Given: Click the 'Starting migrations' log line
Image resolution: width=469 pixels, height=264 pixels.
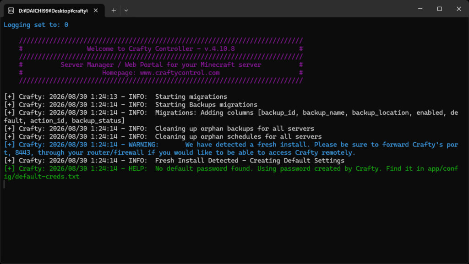Looking at the screenshot, I should pos(115,97).
